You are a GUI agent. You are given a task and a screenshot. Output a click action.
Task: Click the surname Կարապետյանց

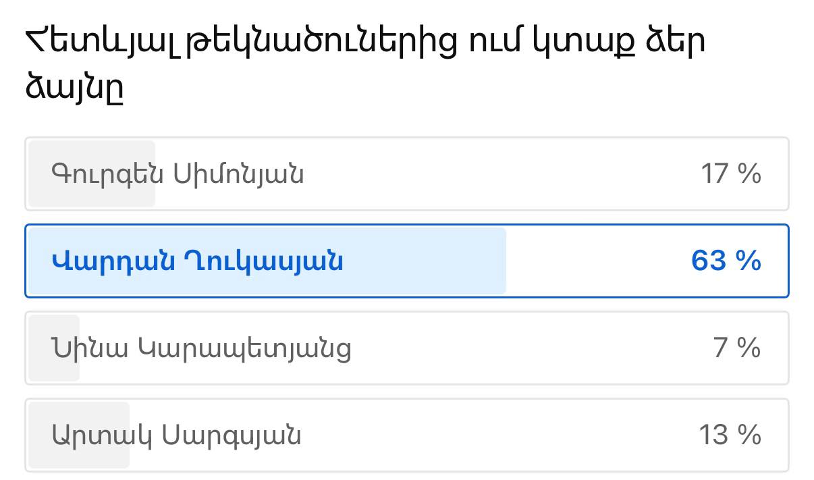pyautogui.click(x=245, y=348)
